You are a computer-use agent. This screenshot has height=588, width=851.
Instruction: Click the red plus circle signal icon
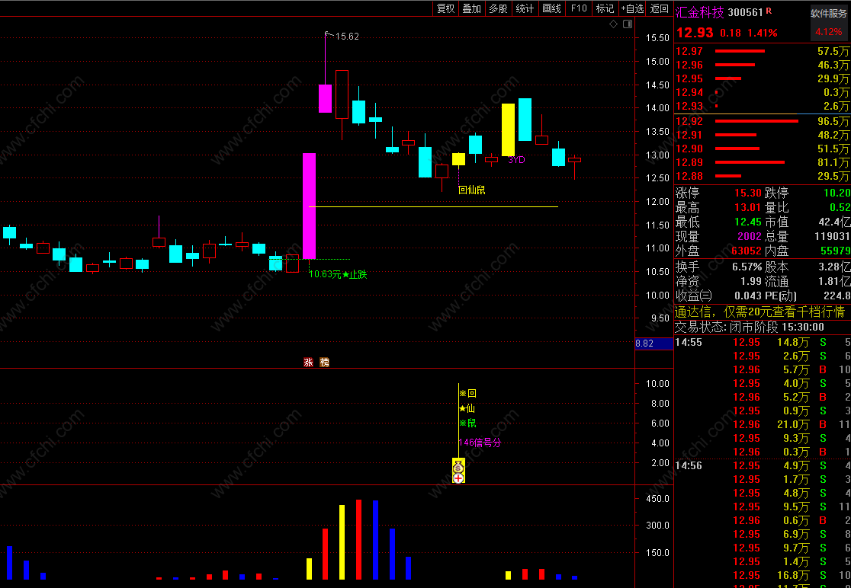458,478
